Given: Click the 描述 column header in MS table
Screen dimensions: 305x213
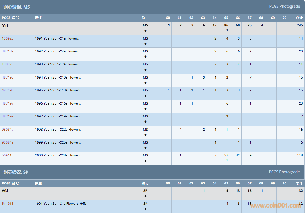Looking at the screenshot, I should click(x=38, y=18).
